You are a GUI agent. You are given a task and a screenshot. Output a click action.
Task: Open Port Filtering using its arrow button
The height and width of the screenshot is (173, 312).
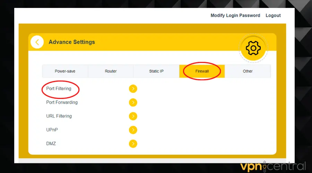coord(133,89)
